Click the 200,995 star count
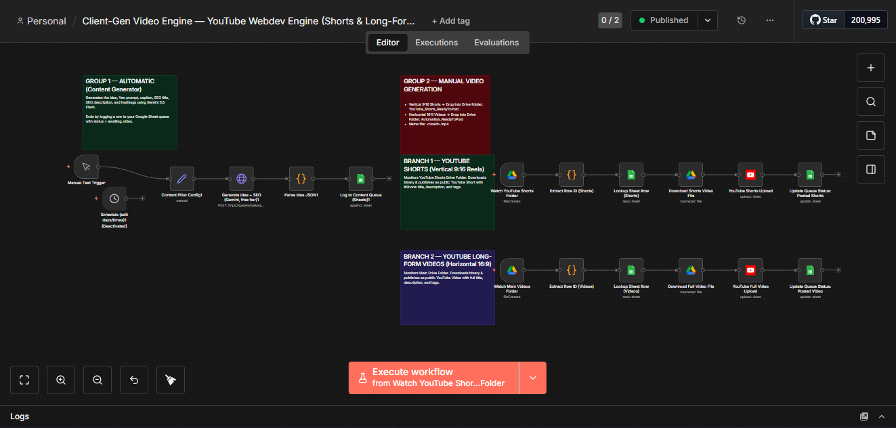This screenshot has width=896, height=428. (x=866, y=20)
